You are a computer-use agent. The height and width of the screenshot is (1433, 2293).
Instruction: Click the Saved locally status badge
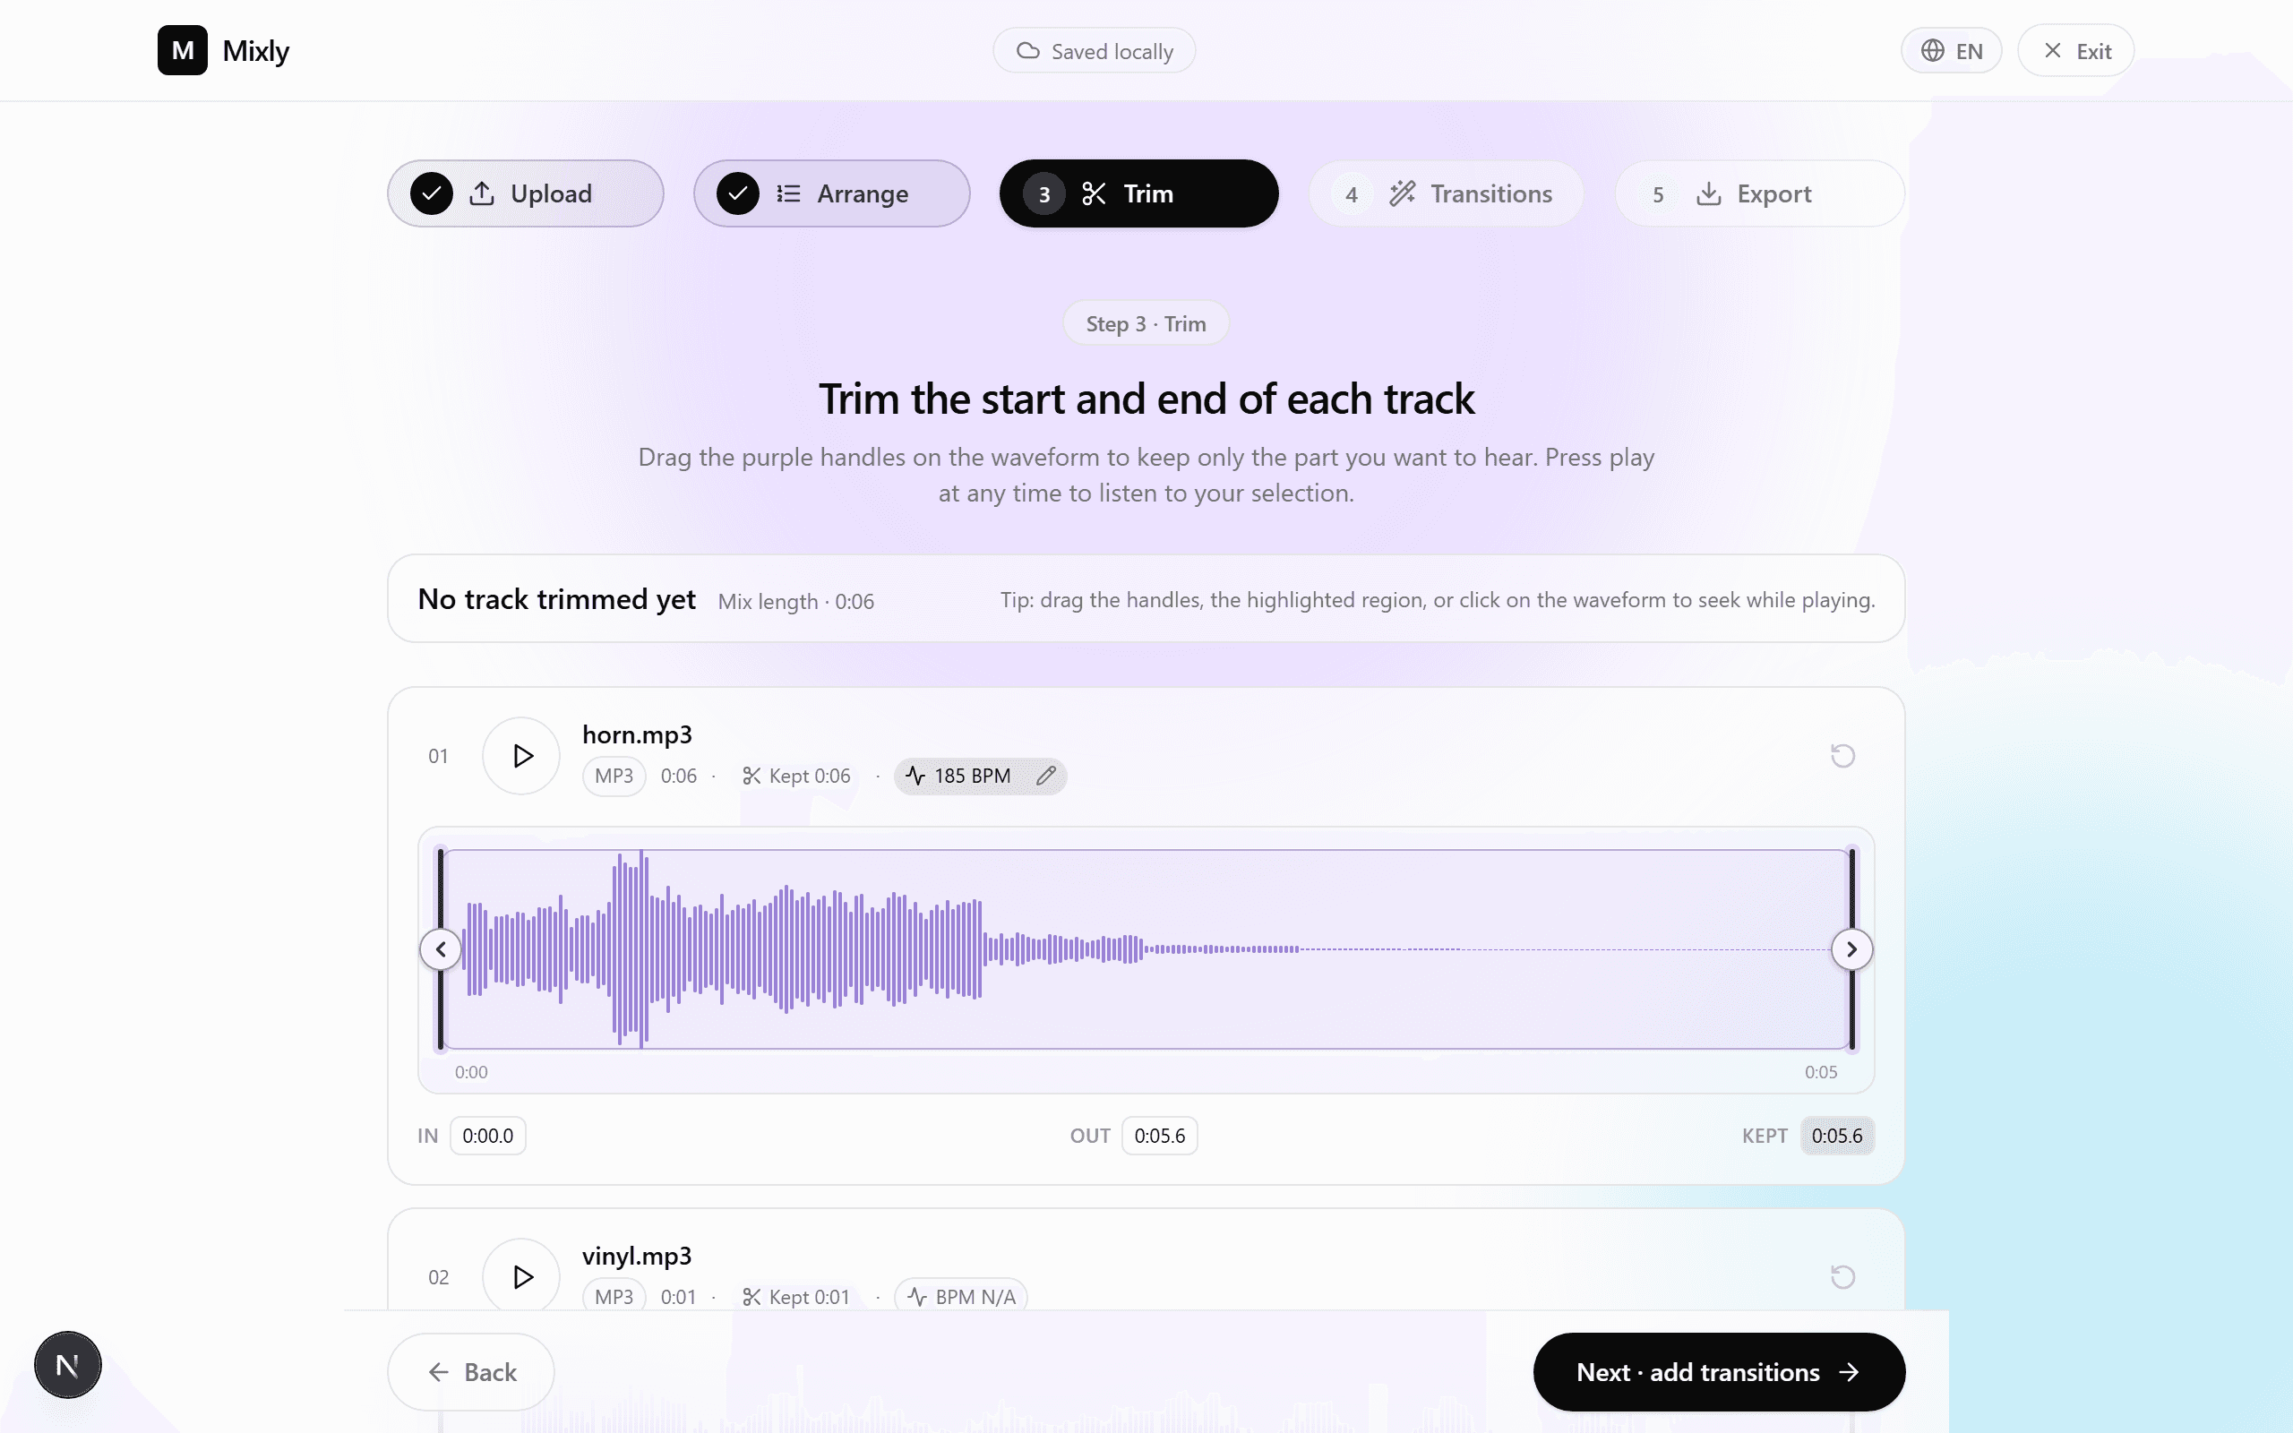coord(1095,51)
